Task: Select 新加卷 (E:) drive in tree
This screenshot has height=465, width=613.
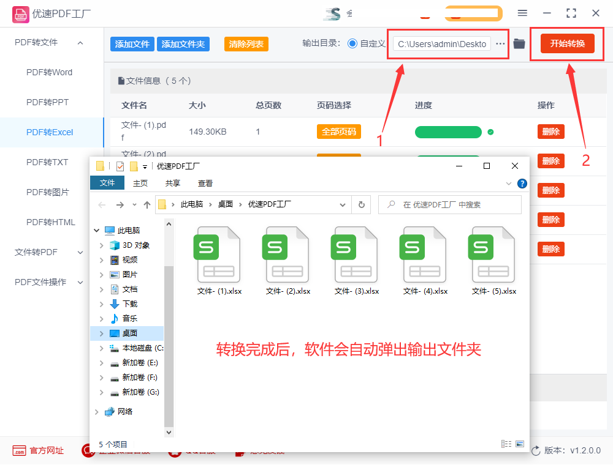Action: pyautogui.click(x=140, y=363)
